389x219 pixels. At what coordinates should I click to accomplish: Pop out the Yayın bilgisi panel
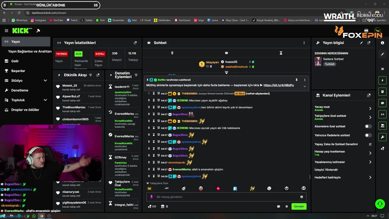tap(369, 43)
